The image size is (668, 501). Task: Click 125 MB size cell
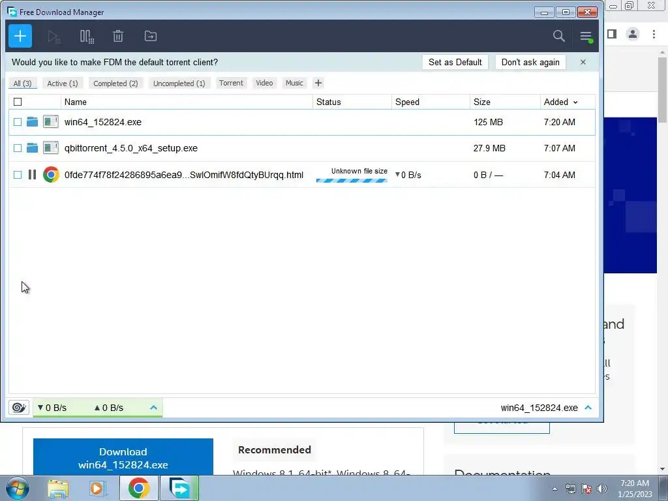488,122
